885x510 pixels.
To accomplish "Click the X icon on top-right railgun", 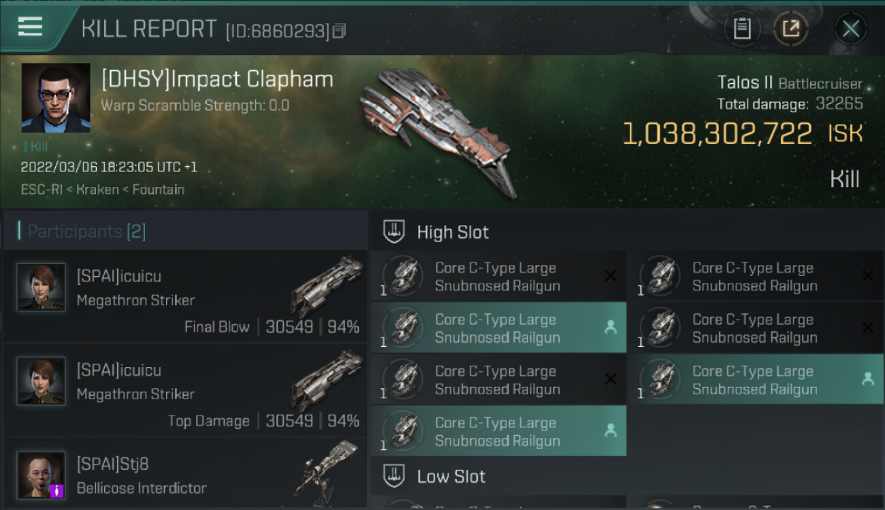I will 867,275.
